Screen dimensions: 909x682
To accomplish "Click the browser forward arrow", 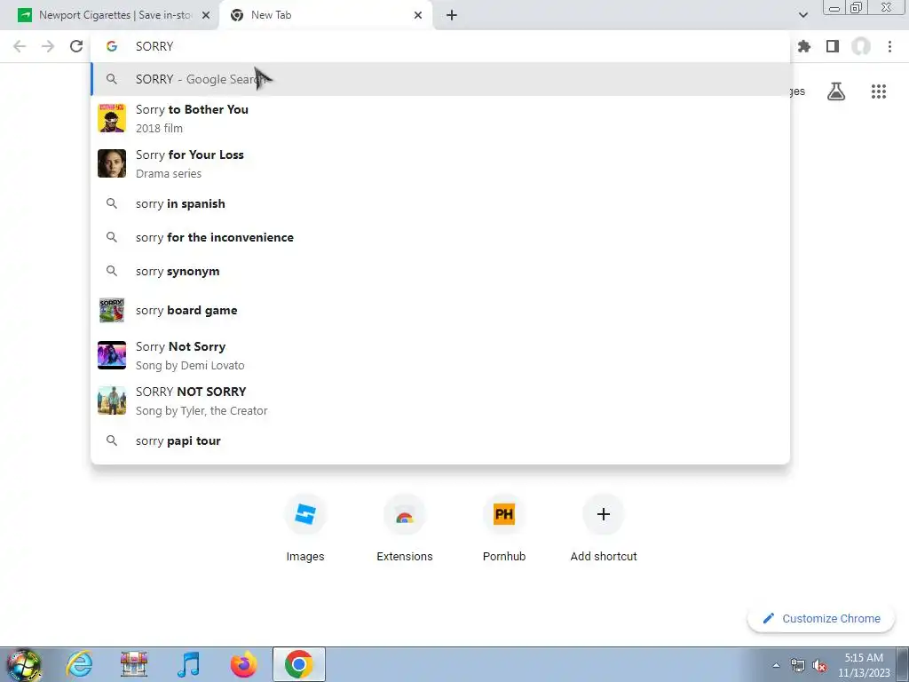I will pos(48,46).
